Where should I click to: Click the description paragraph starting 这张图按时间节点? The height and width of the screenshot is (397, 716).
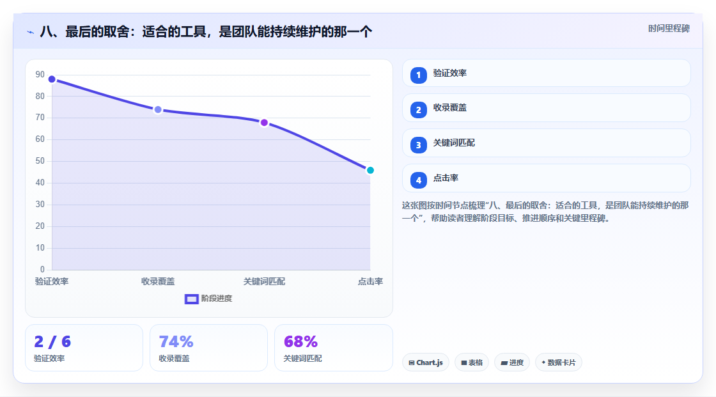pos(545,212)
